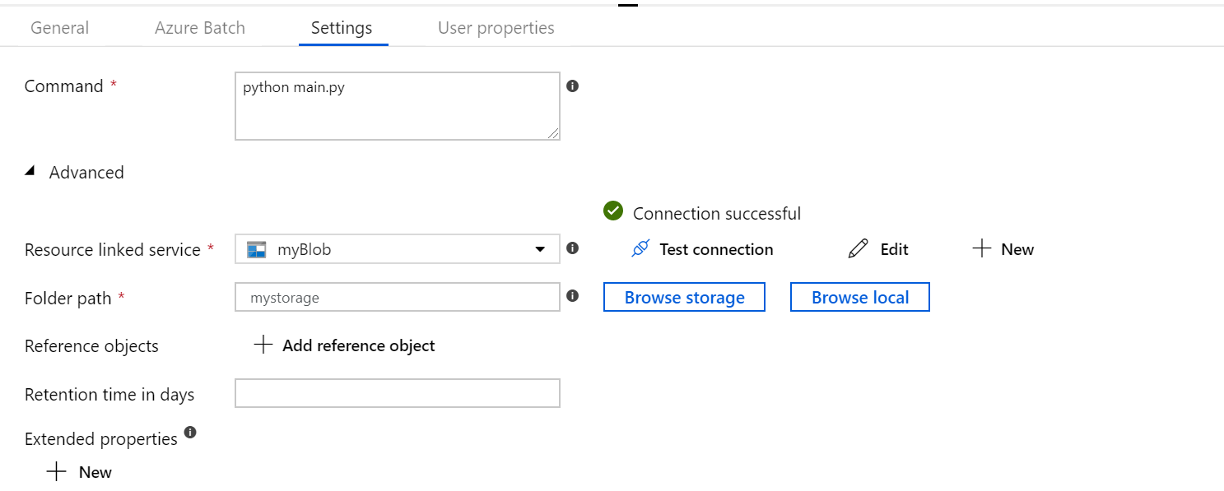Click the Browse local button
1224x491 pixels.
[x=859, y=297]
